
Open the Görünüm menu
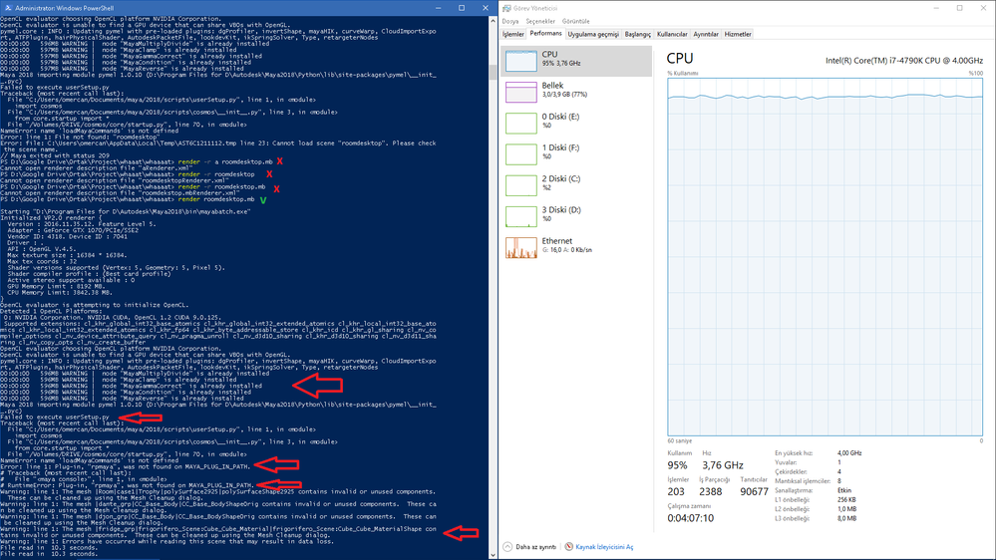coord(575,21)
